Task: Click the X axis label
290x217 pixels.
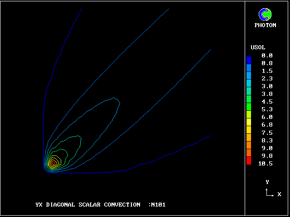Action: (279, 194)
